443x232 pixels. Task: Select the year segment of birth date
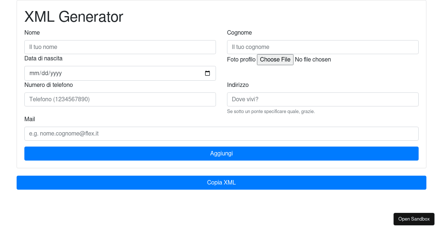click(56, 73)
